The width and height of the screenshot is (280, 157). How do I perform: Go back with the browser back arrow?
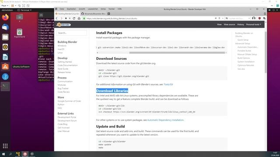coord(57,18)
